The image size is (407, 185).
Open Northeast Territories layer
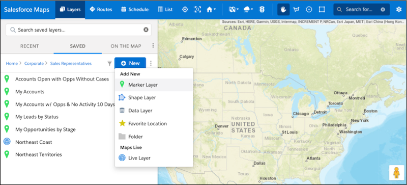[x=39, y=155]
